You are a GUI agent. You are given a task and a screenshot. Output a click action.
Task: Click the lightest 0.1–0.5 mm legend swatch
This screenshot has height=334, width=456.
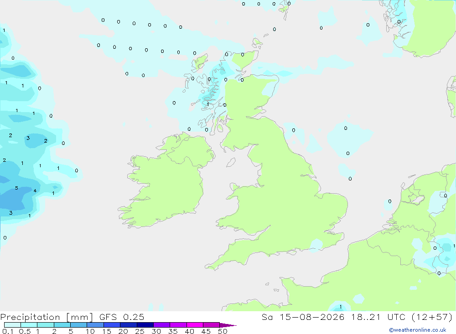pos(12,325)
